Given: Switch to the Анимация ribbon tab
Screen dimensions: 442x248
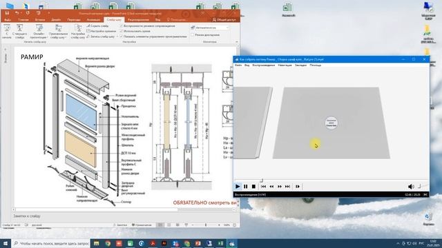Looking at the screenshot, I should tap(93, 20).
